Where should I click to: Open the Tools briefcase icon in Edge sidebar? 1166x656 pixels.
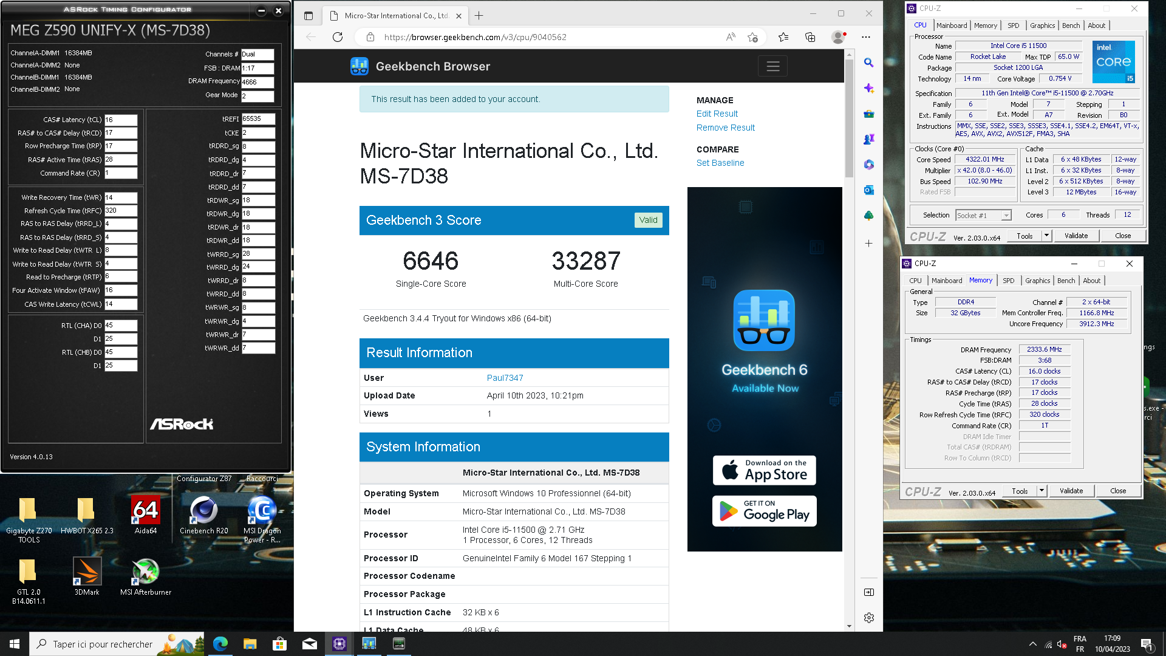coord(869,114)
